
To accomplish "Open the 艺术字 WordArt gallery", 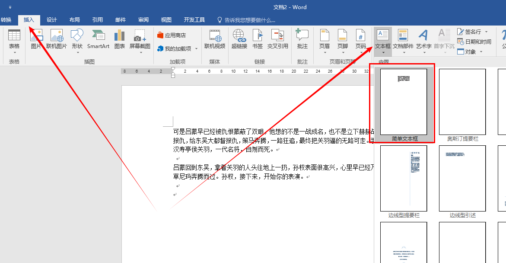I will 424,42.
